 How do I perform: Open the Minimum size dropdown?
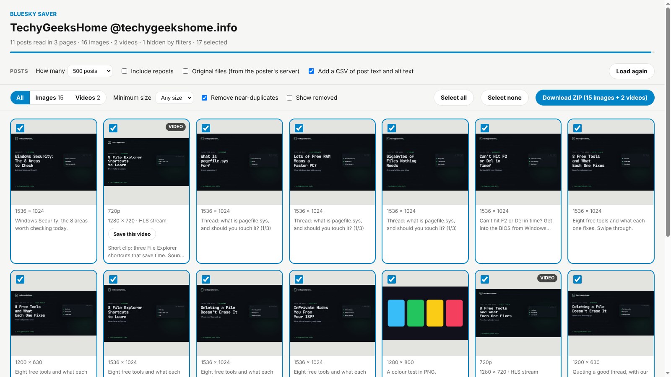[174, 98]
